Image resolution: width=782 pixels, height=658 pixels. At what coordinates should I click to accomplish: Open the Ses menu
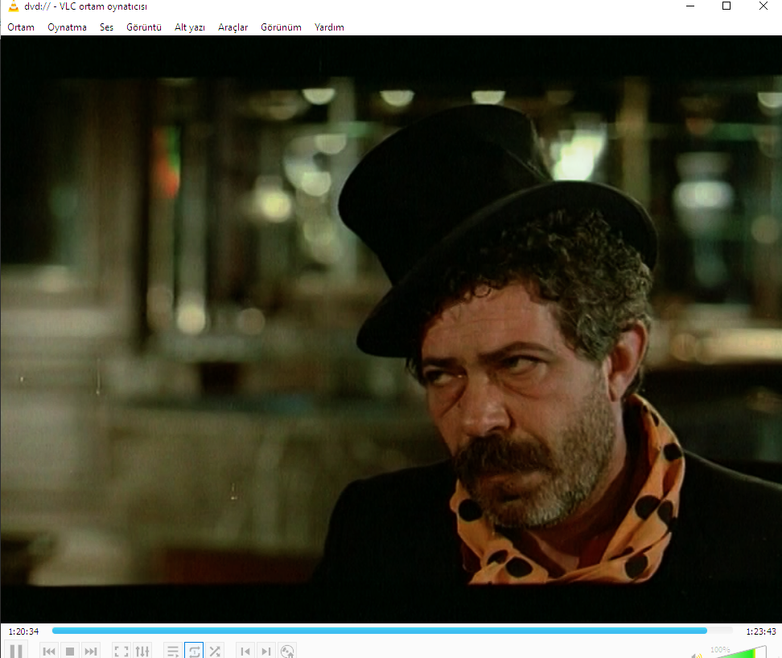pos(106,27)
